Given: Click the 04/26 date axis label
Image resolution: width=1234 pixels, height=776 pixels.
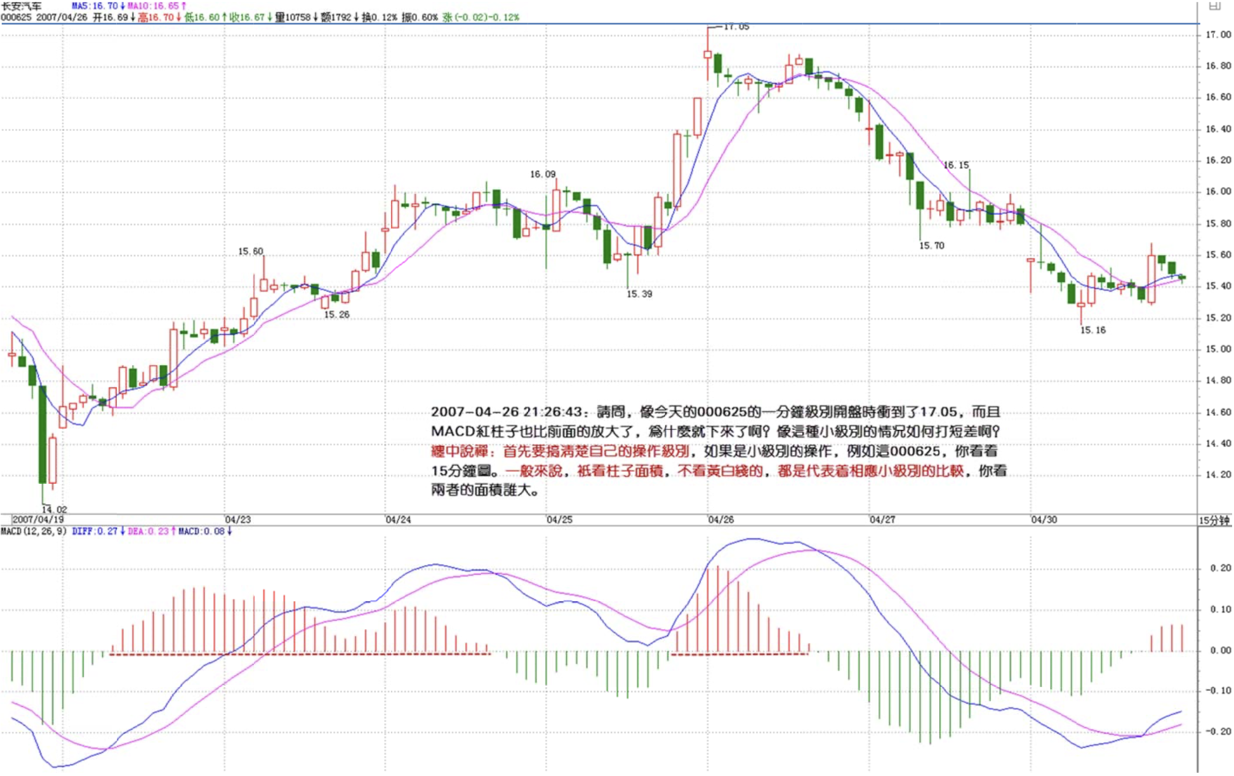Looking at the screenshot, I should click(x=720, y=519).
